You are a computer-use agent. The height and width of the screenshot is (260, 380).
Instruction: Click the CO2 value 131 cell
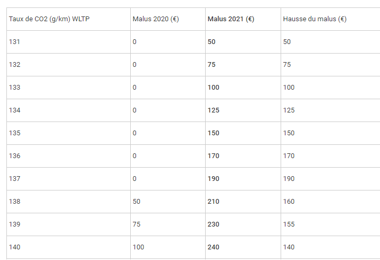coord(14,42)
